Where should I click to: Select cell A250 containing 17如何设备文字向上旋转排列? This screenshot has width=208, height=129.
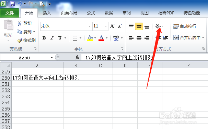pyautogui.click(x=37, y=78)
